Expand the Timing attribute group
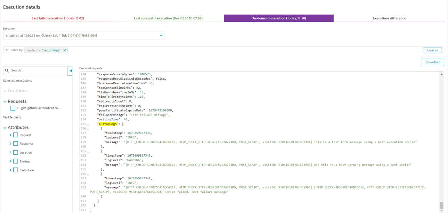 10,161
